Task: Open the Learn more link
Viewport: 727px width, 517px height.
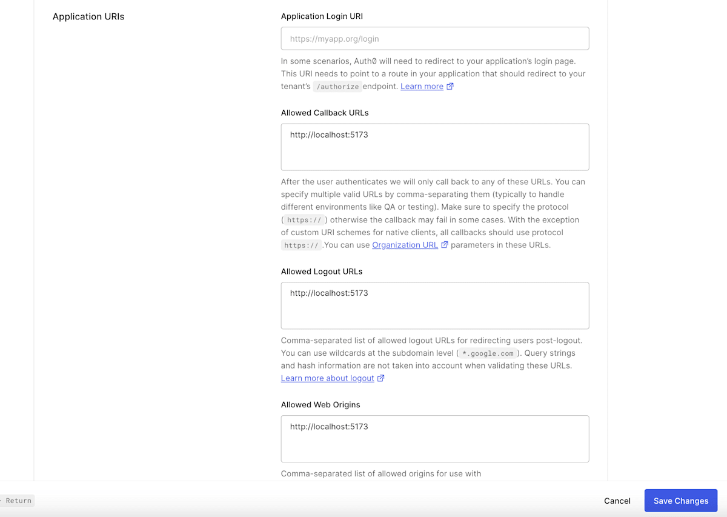Action: click(422, 87)
